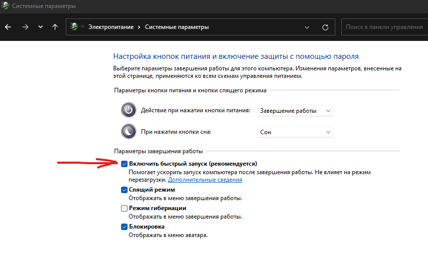The image size is (428, 257).
Task: Click label Действие при нажатии кнопки питания
Action: [195, 110]
